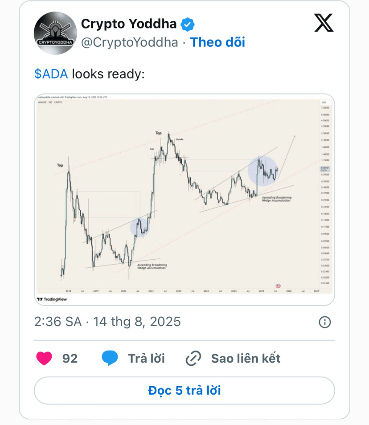Click the 92 likes count
The image size is (369, 425).
(70, 358)
